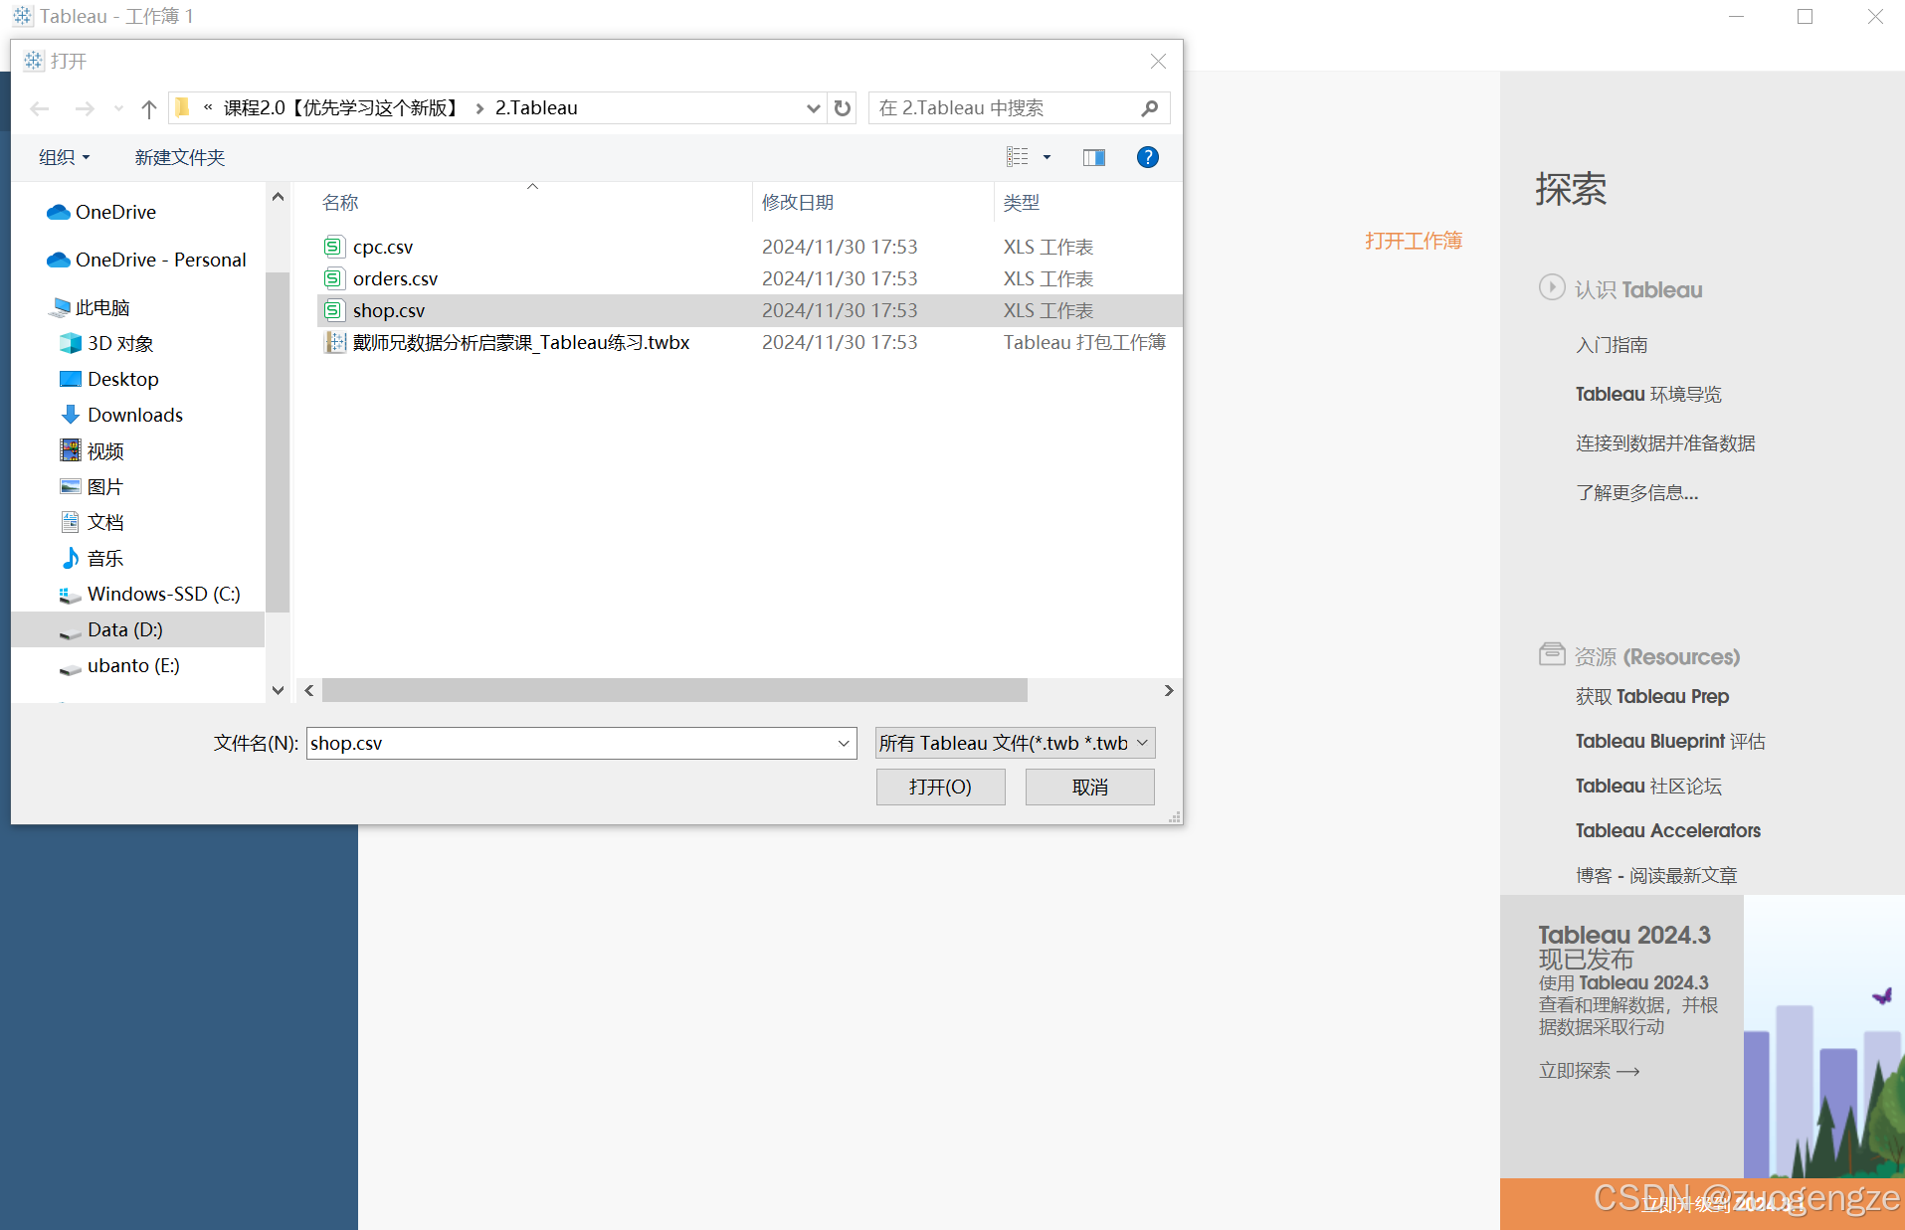Select shop.csv file
The image size is (1905, 1230).
click(x=750, y=310)
